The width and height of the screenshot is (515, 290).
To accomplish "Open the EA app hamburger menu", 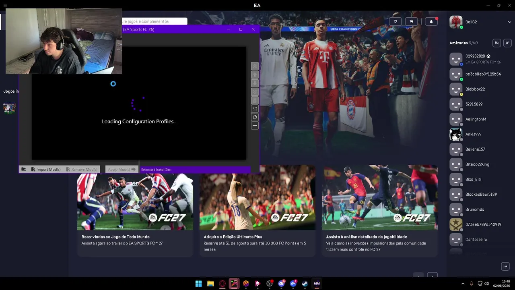I will 5,5.
